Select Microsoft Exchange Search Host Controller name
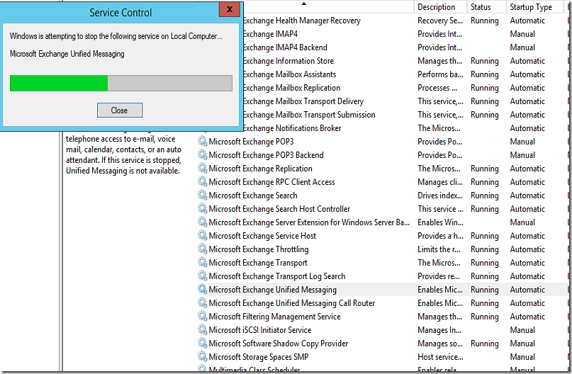The image size is (572, 374). coord(279,209)
